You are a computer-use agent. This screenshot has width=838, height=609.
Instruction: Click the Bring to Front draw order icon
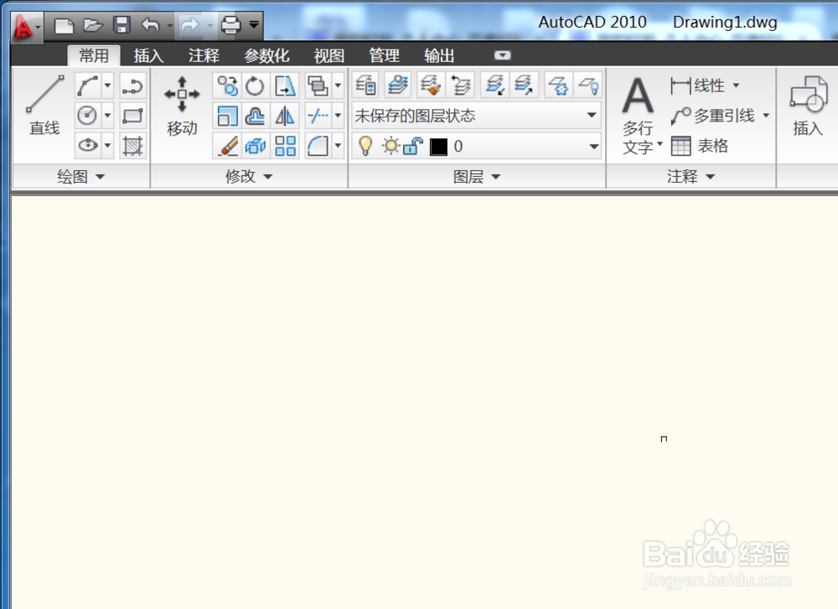coord(318,85)
